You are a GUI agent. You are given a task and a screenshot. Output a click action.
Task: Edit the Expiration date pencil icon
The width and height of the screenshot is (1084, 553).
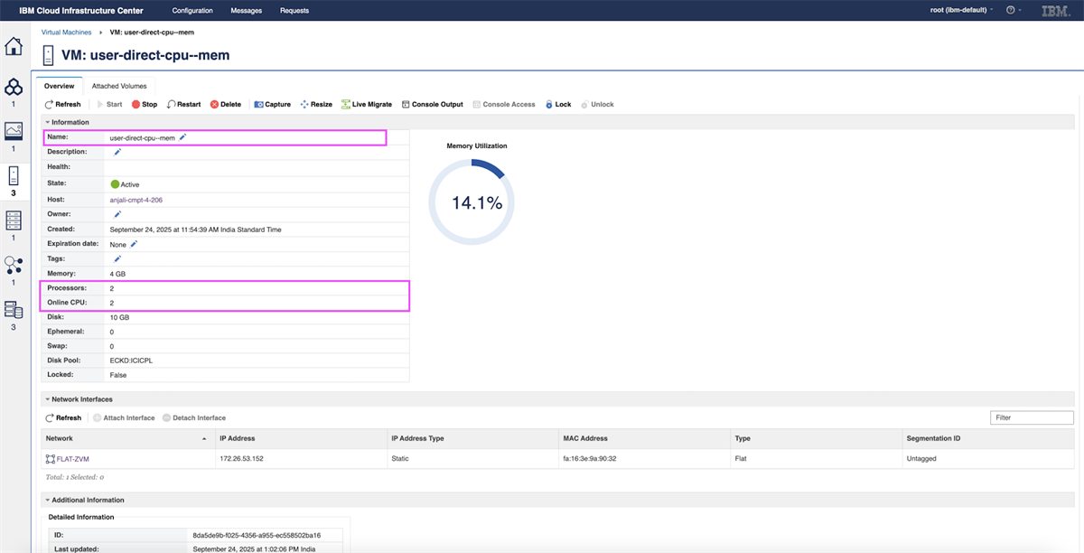click(134, 244)
